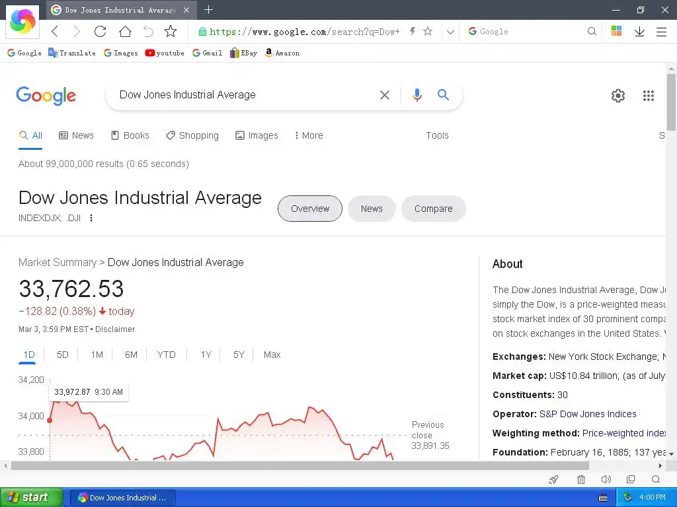
Task: Click the browser back arrow
Action: coord(54,32)
